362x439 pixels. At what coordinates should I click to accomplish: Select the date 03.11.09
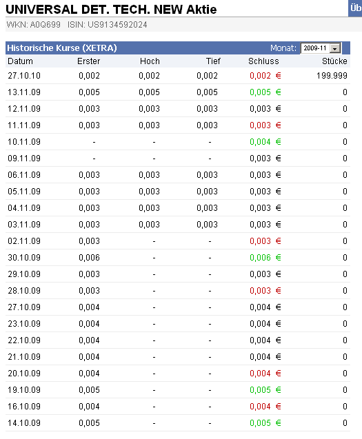click(x=24, y=224)
